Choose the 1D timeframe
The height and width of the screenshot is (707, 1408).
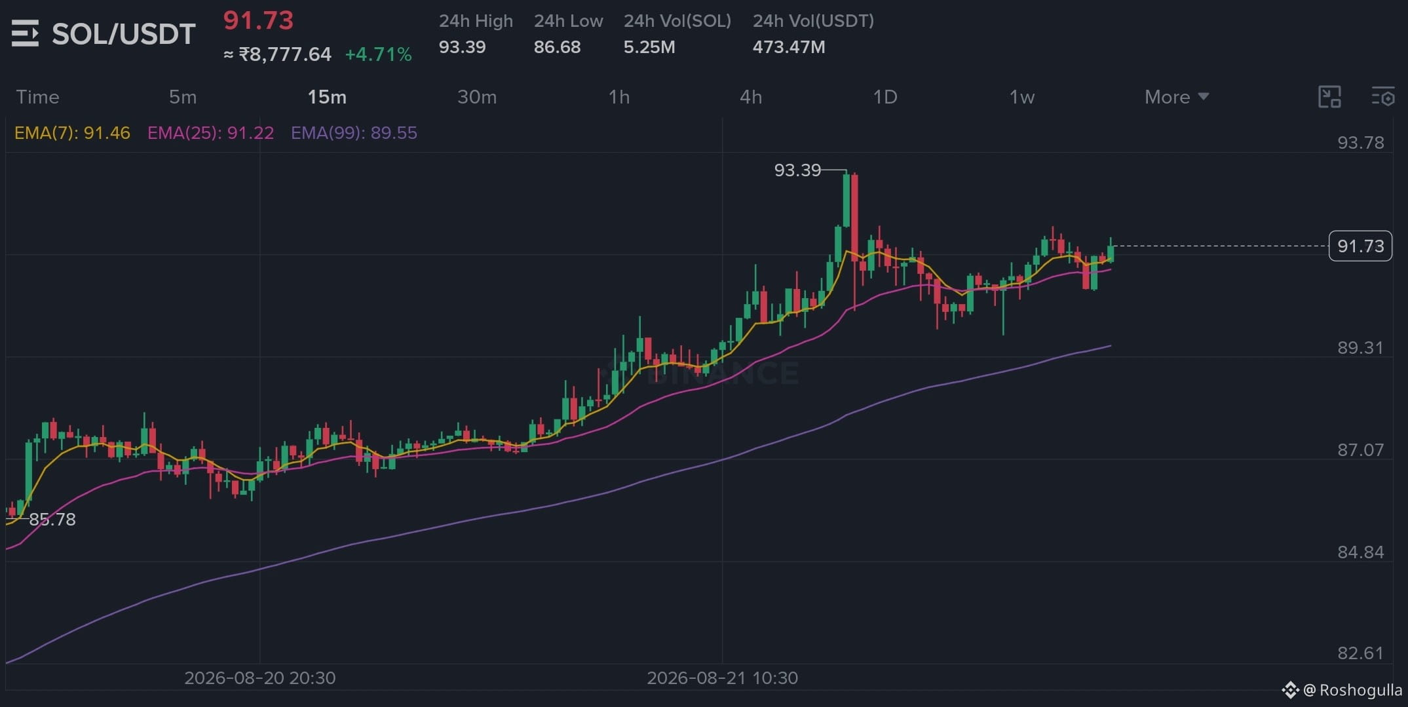885,97
